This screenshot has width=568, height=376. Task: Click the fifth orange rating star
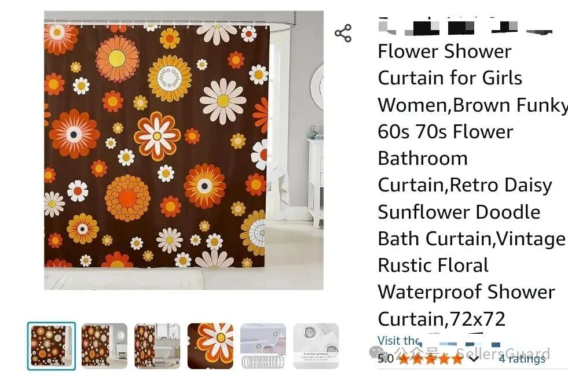(x=457, y=359)
